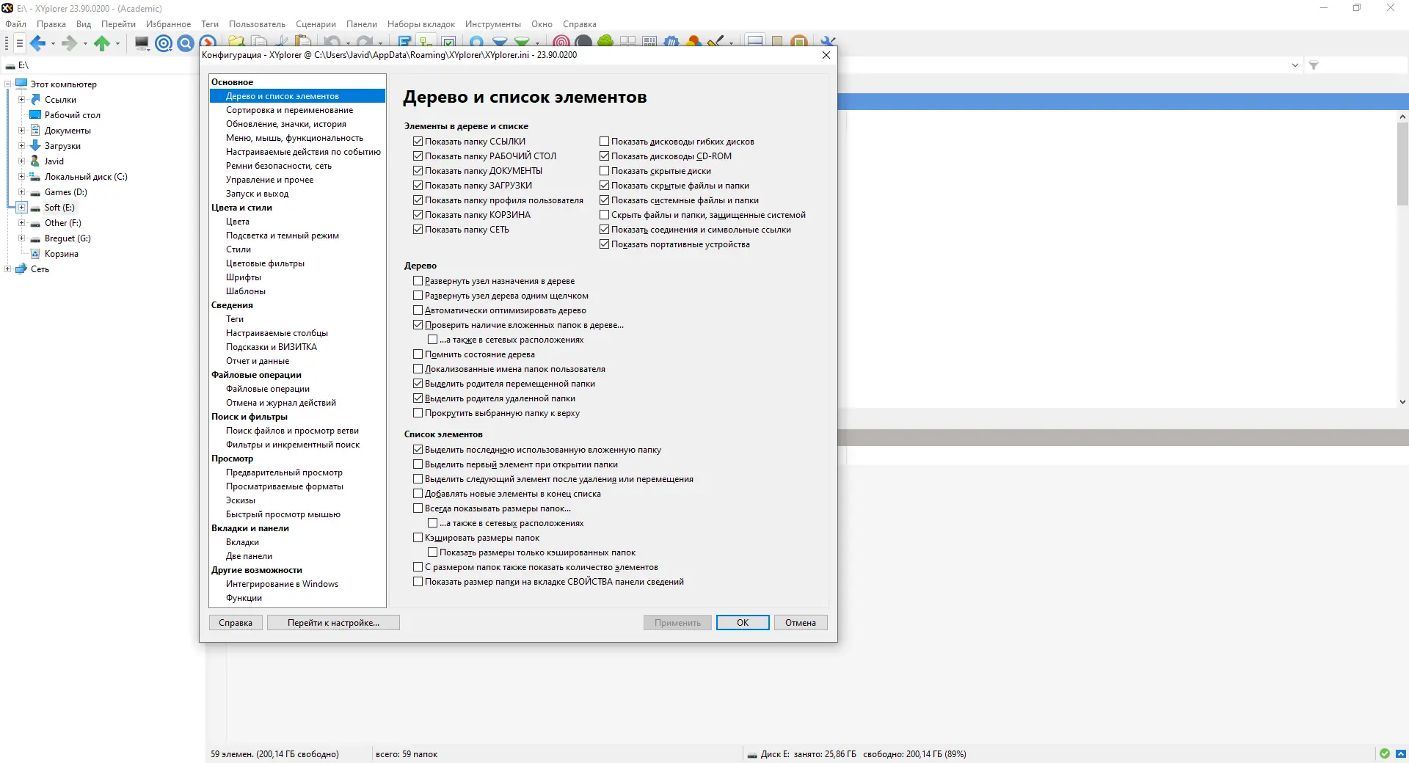
Task: Open the Инструменты menu
Action: point(492,24)
